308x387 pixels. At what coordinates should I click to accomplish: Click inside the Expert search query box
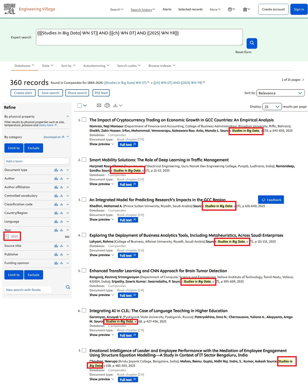tap(139, 37)
